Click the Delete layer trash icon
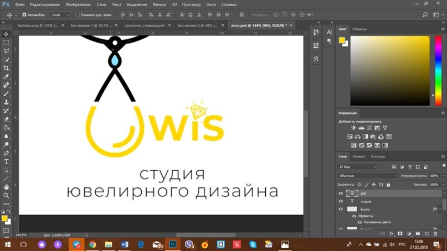 [435, 234]
